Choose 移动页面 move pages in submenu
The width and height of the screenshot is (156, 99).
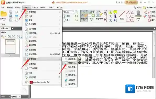(x=70, y=75)
